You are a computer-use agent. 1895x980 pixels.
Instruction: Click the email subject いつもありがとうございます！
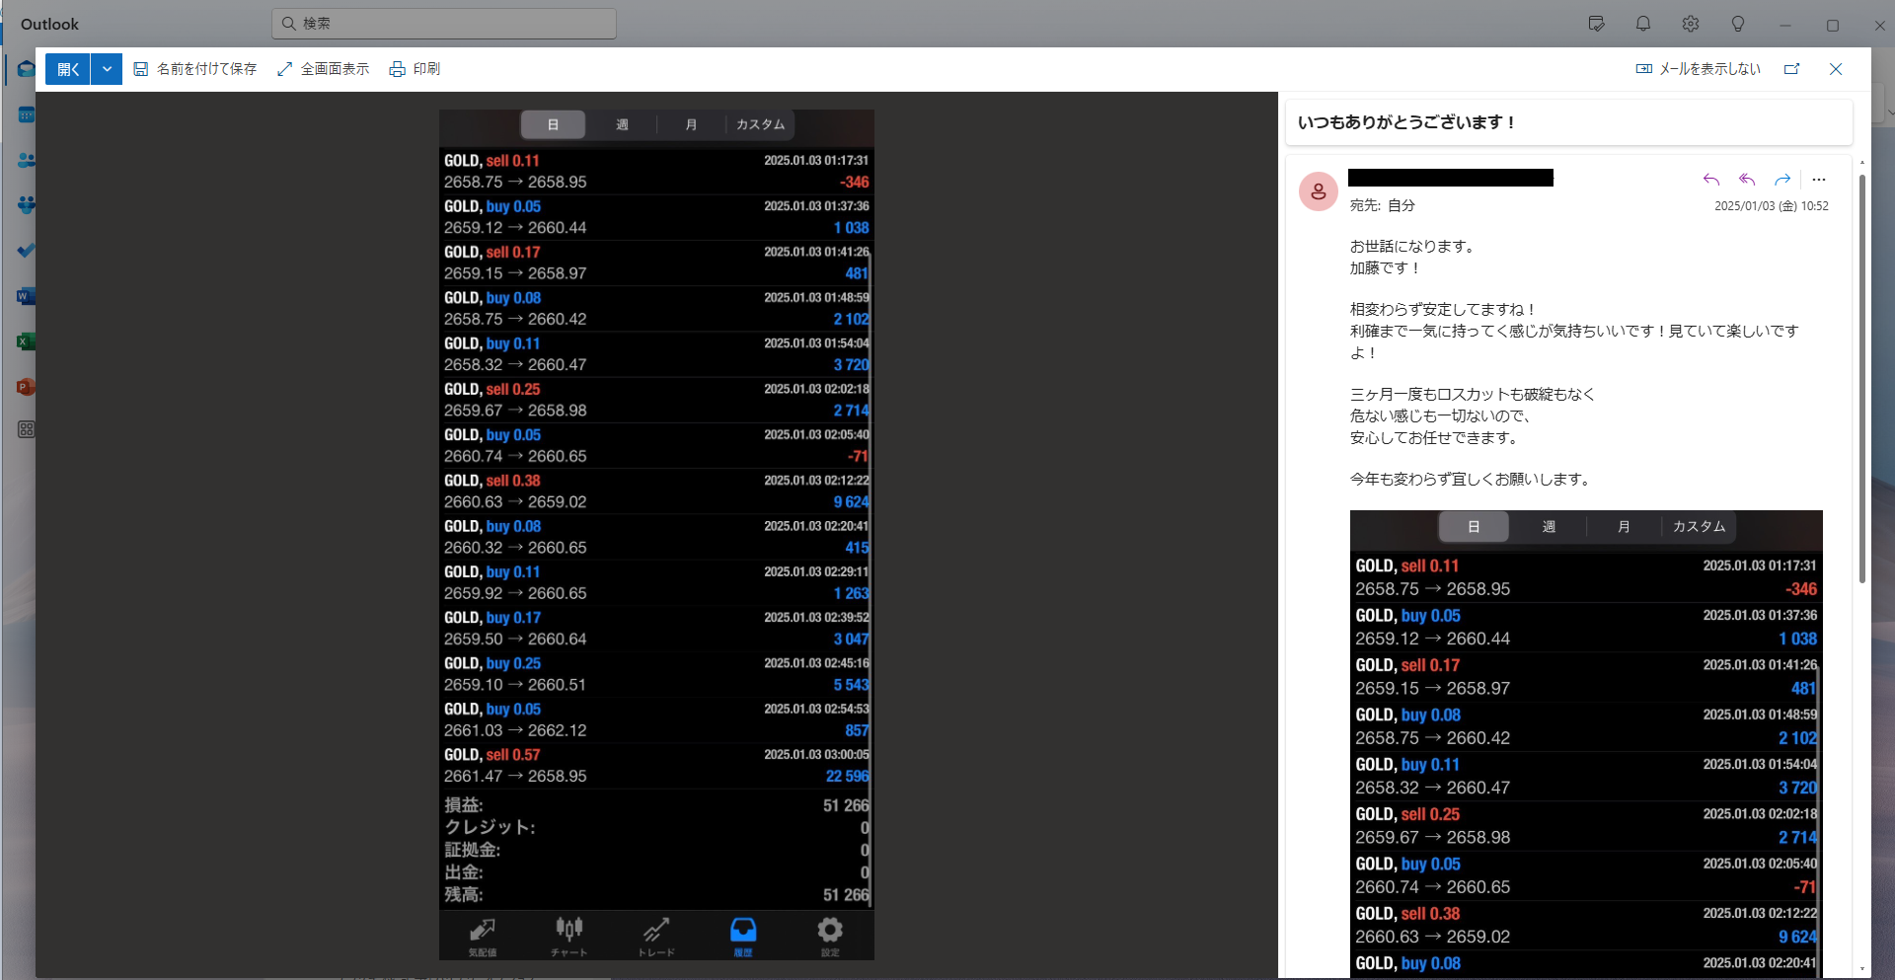tap(1406, 122)
